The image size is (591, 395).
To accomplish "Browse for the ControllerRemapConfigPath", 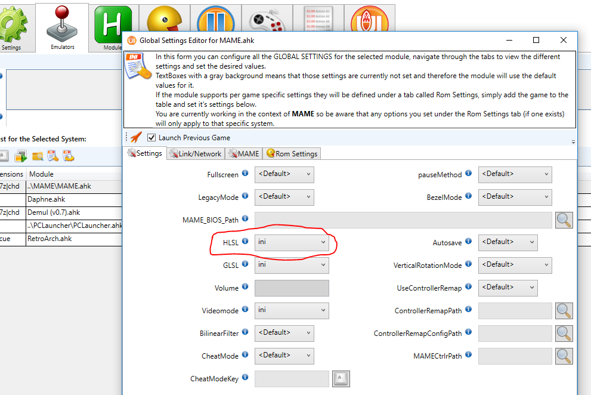I will point(564,333).
